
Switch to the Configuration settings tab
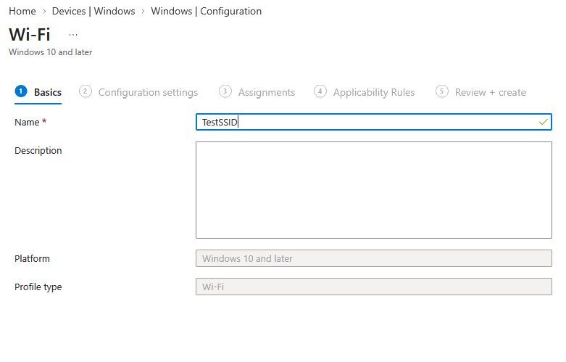click(138, 92)
